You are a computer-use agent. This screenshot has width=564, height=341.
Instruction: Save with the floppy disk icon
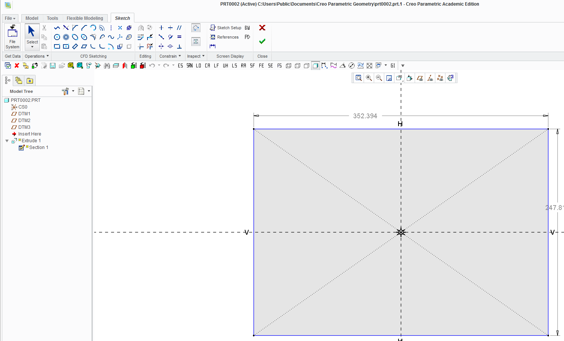pyautogui.click(x=53, y=66)
